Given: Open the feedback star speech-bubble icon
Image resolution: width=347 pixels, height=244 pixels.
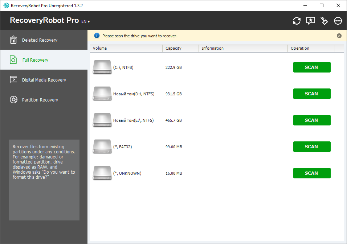Looking at the screenshot, I should pos(310,21).
